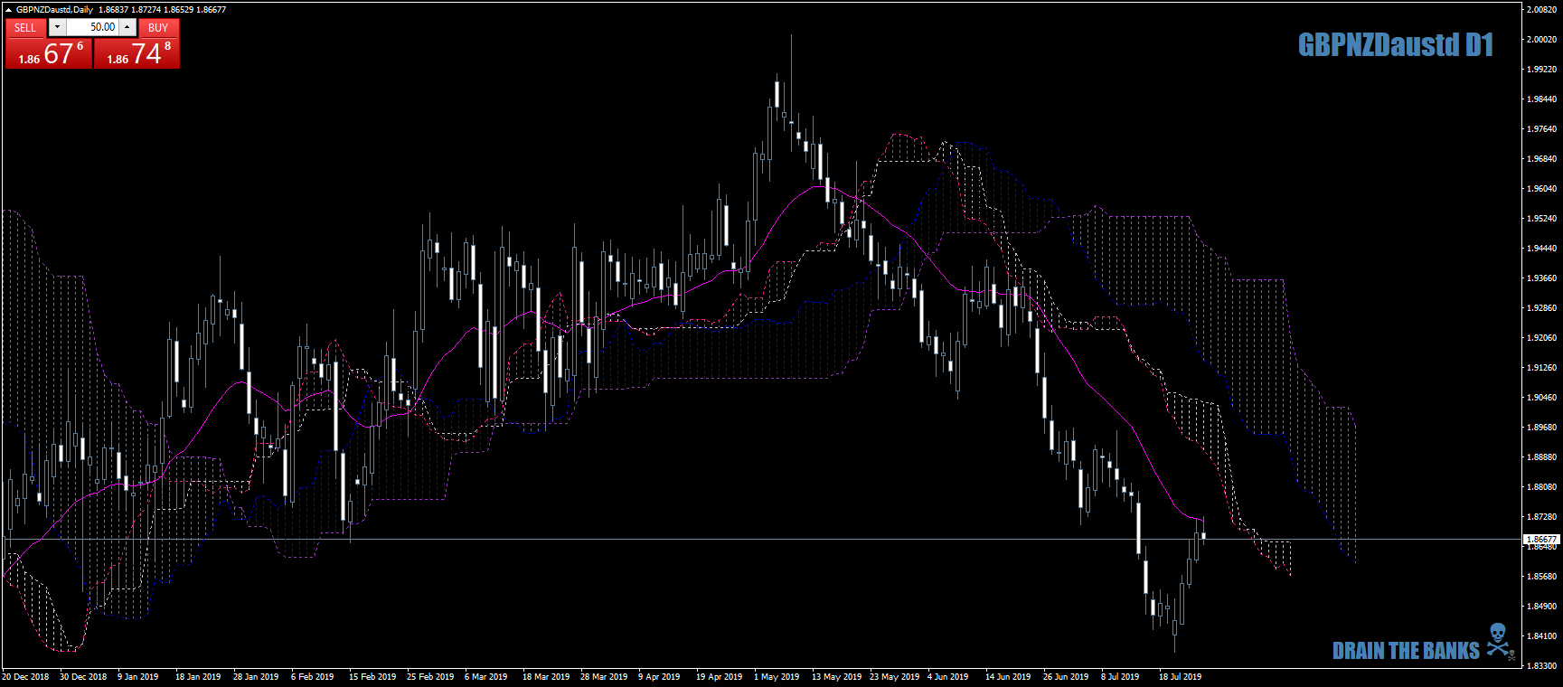The image size is (1563, 687).
Task: Focus the 50.00 volume input field
Action: (x=92, y=27)
